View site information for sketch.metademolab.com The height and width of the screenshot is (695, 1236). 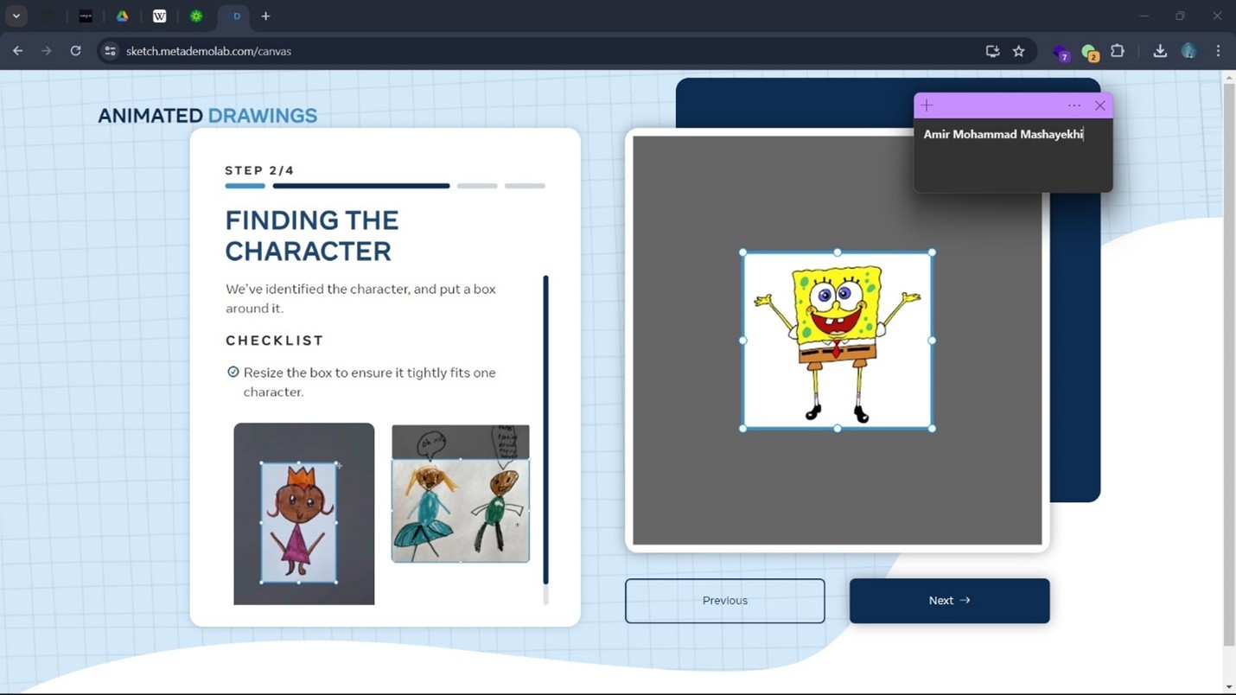pos(110,51)
